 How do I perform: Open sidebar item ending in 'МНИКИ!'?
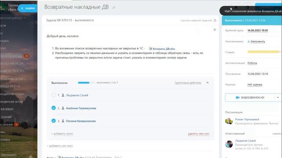point(7,109)
